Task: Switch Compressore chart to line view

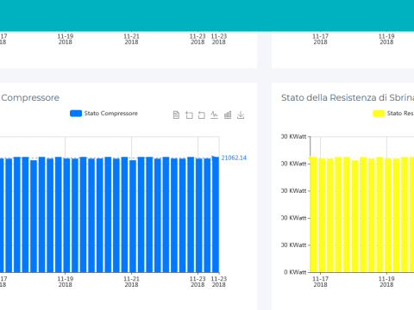Action: tap(214, 115)
